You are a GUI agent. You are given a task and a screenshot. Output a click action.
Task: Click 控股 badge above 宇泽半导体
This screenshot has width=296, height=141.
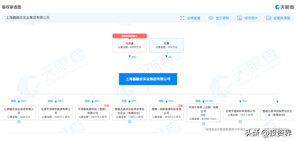(x=198, y=101)
